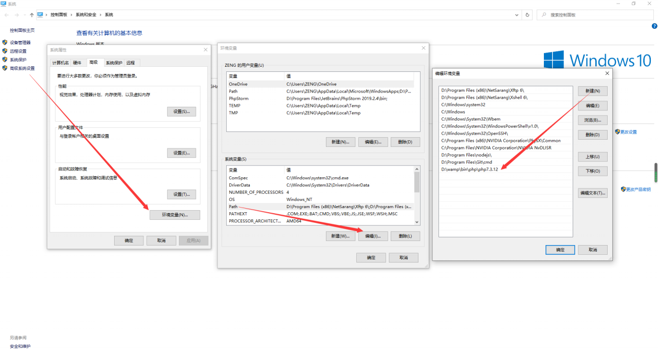This screenshot has height=356, width=658.
Task: Click the blue help question mark icon
Action: (x=654, y=26)
